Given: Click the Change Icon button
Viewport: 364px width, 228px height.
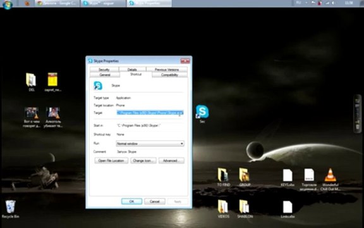Looking at the screenshot, I should pyautogui.click(x=143, y=160).
